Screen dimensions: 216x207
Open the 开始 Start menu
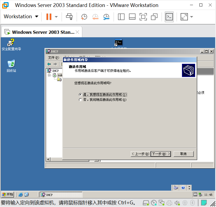click(8, 194)
